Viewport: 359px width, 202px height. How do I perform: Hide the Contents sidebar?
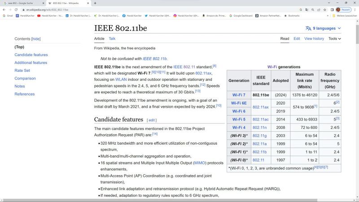point(36,39)
